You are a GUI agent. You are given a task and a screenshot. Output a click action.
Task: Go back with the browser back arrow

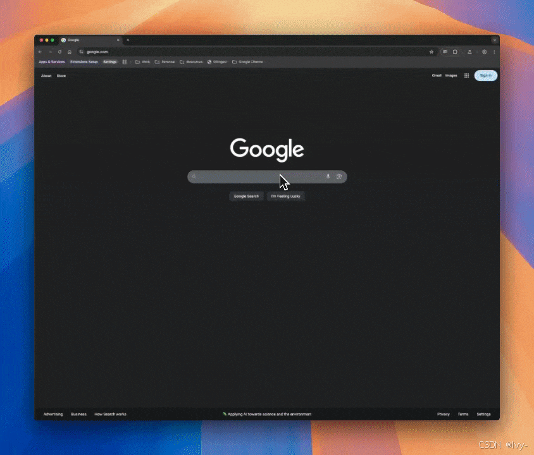[x=40, y=52]
